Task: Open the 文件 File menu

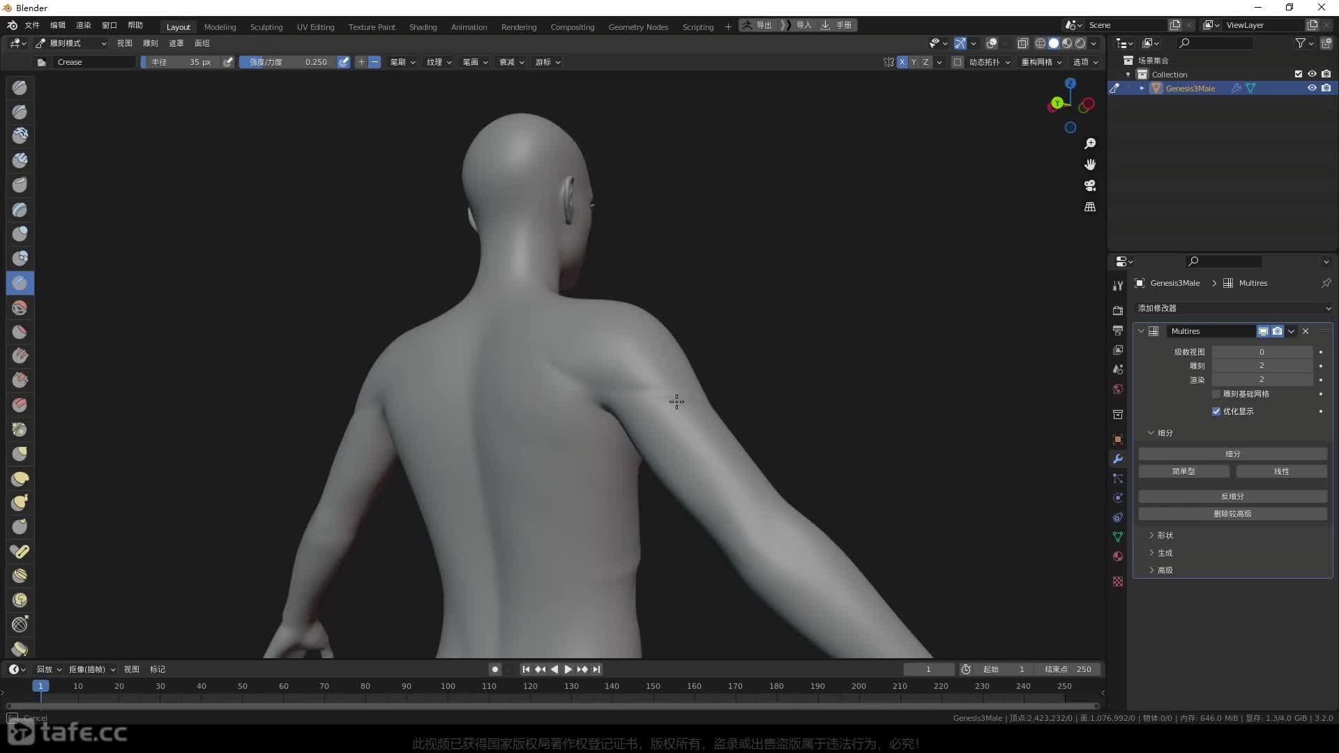Action: pos(32,25)
